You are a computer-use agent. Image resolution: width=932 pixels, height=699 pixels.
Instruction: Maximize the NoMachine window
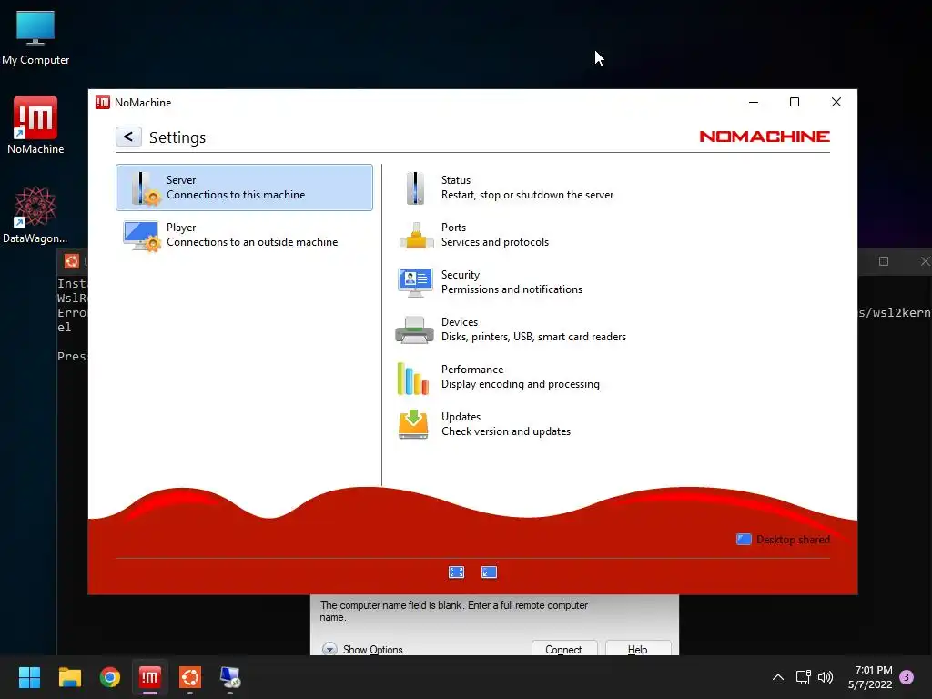(x=794, y=102)
